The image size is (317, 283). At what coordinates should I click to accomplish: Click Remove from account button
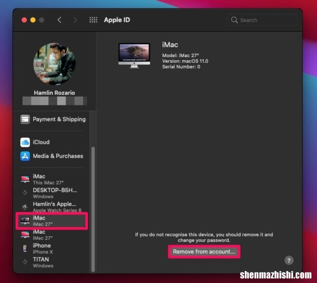[x=204, y=251]
